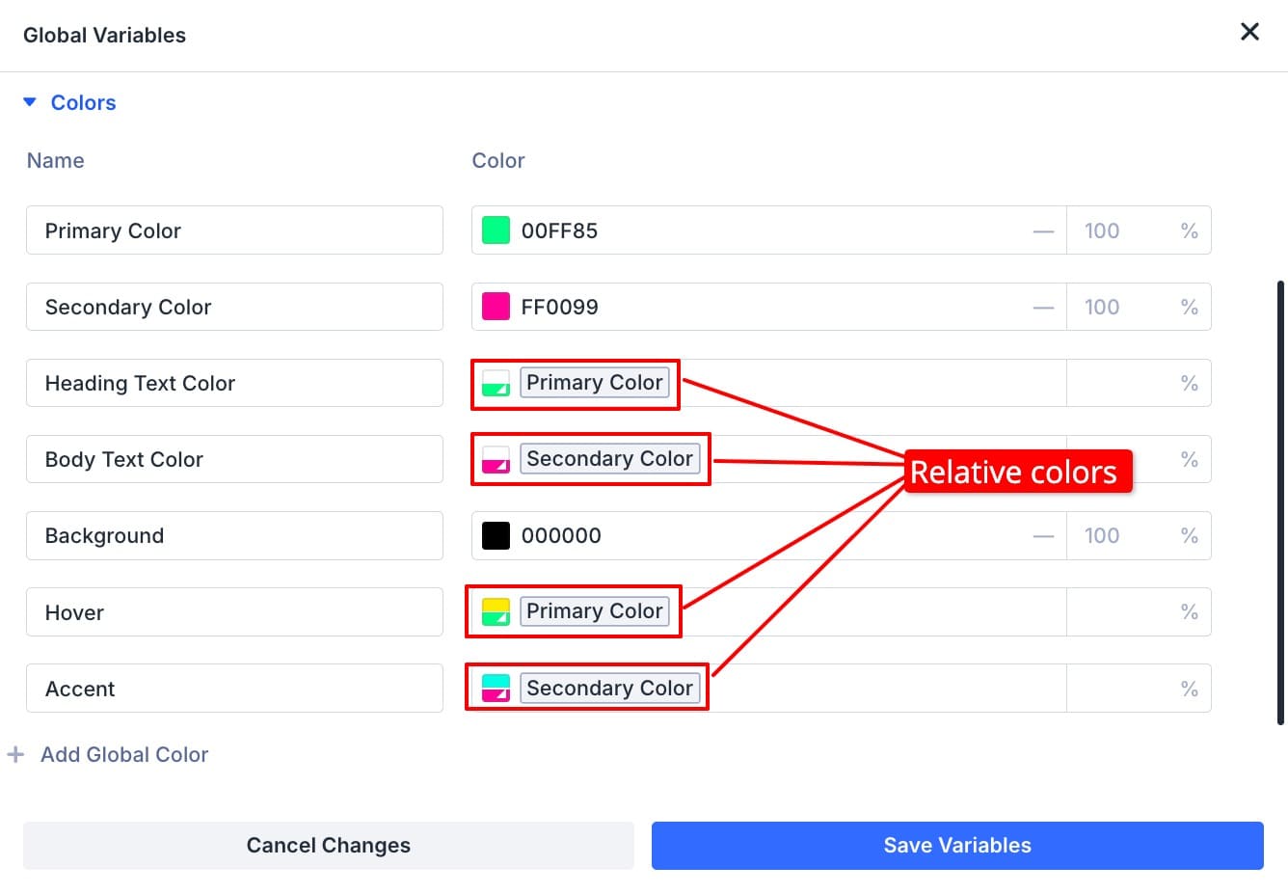Click the plus icon to add global color
Image resolution: width=1288 pixels, height=893 pixels.
click(15, 754)
